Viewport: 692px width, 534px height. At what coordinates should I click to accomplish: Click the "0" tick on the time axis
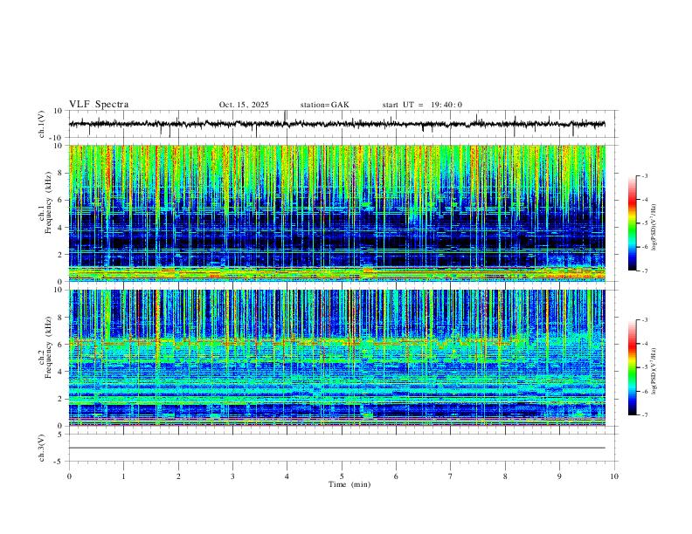pyautogui.click(x=69, y=476)
